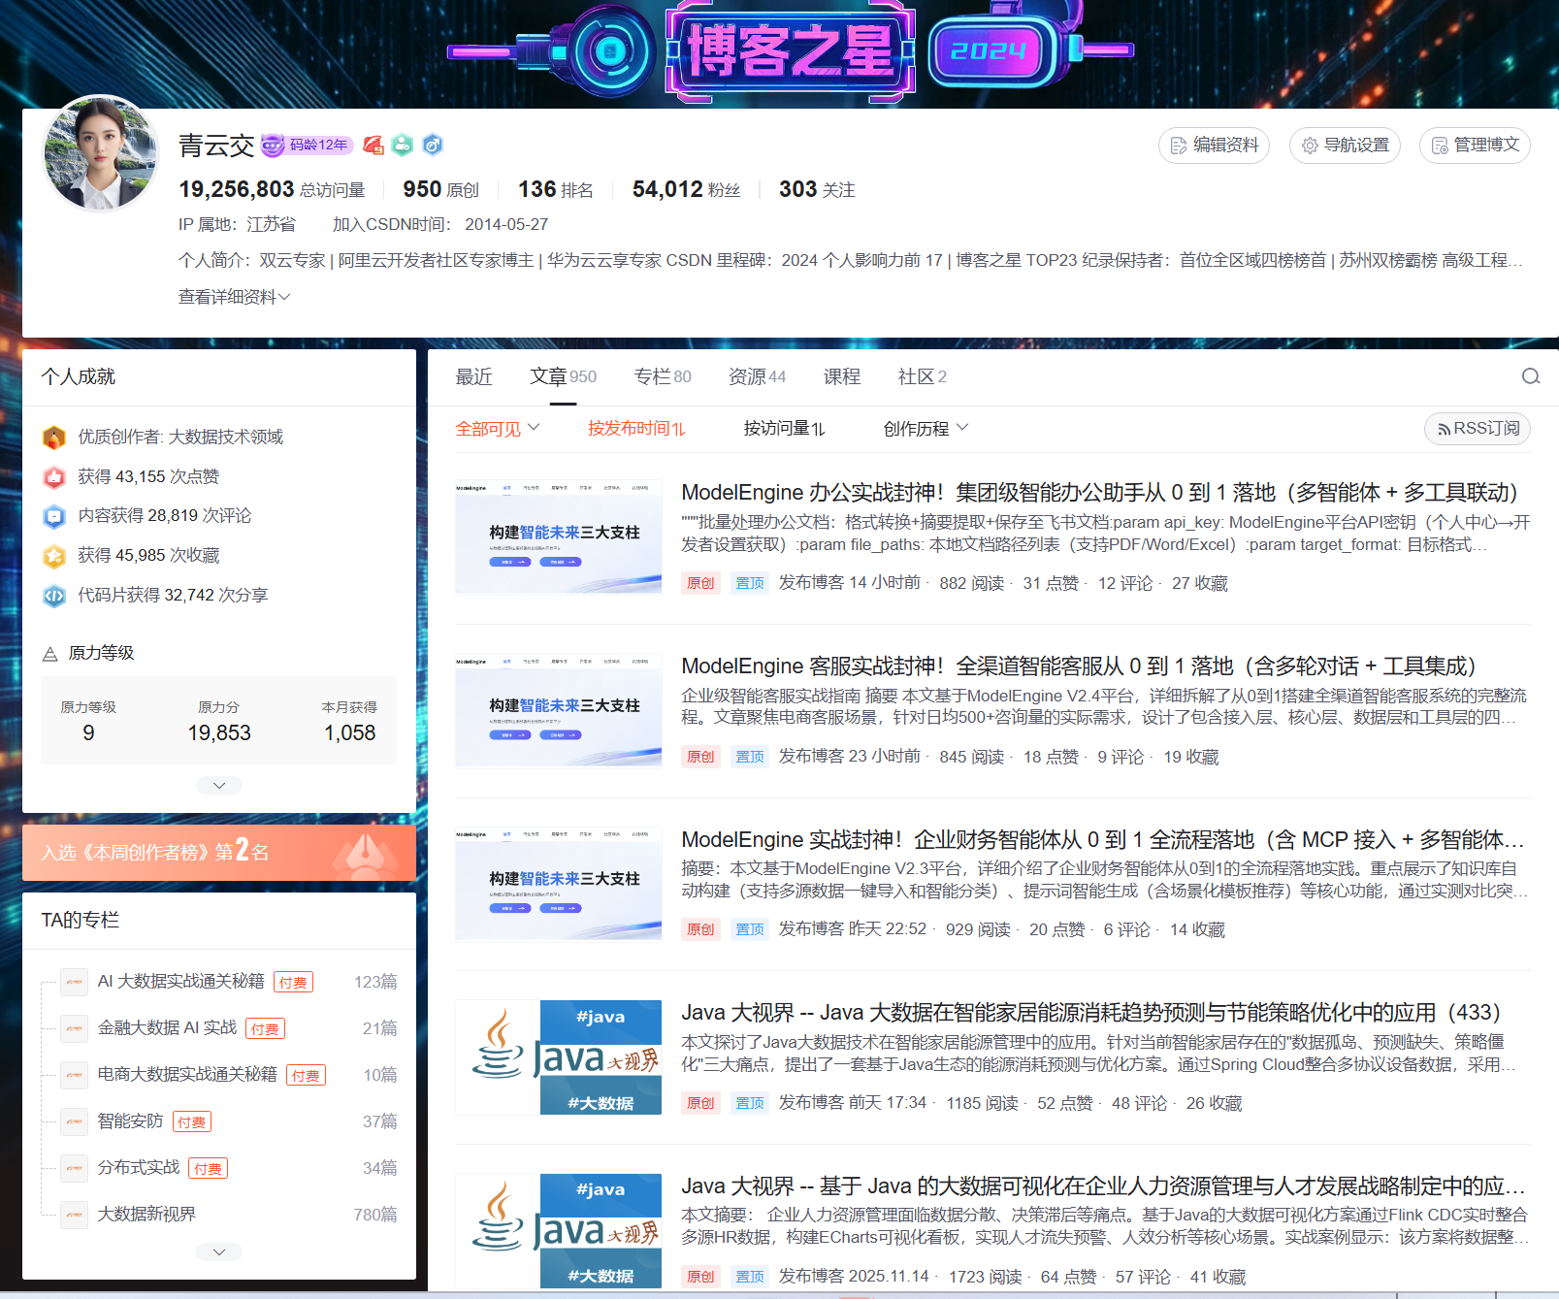Click the blue medal badge beside the username
1559x1299 pixels.
tap(433, 145)
